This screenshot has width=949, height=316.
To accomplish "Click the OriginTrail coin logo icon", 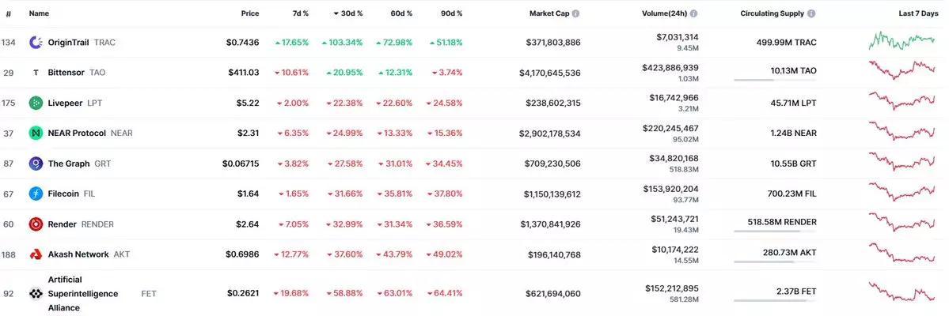I will pos(36,42).
